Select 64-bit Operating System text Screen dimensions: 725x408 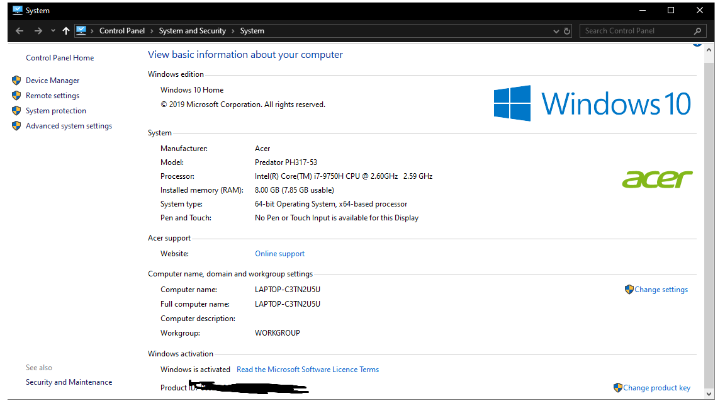330,204
